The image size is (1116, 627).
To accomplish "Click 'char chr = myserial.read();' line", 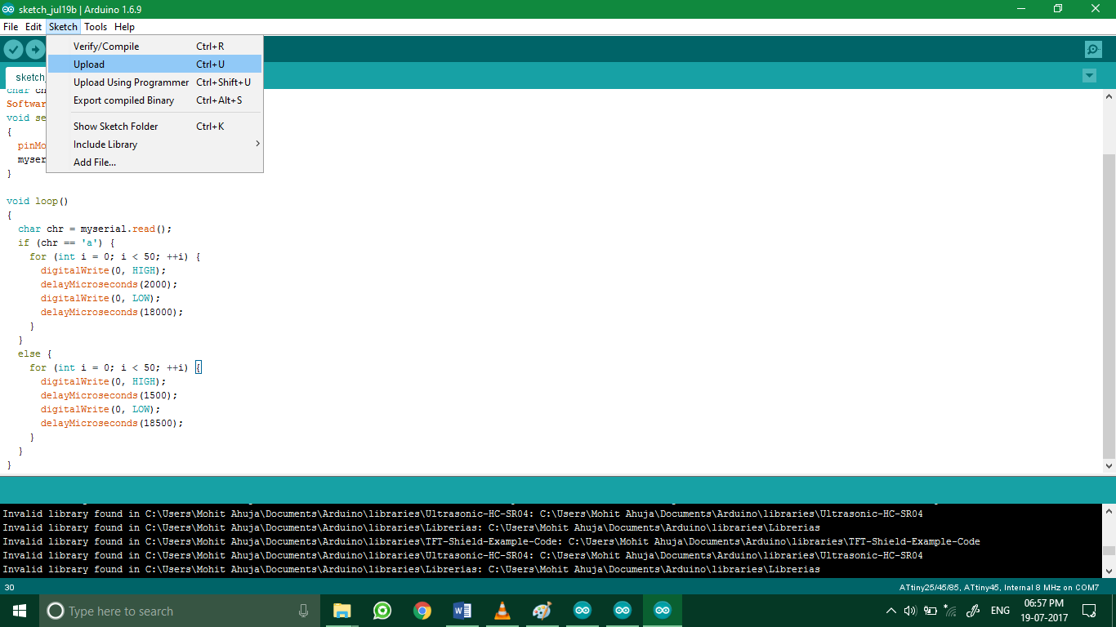I will tap(95, 229).
